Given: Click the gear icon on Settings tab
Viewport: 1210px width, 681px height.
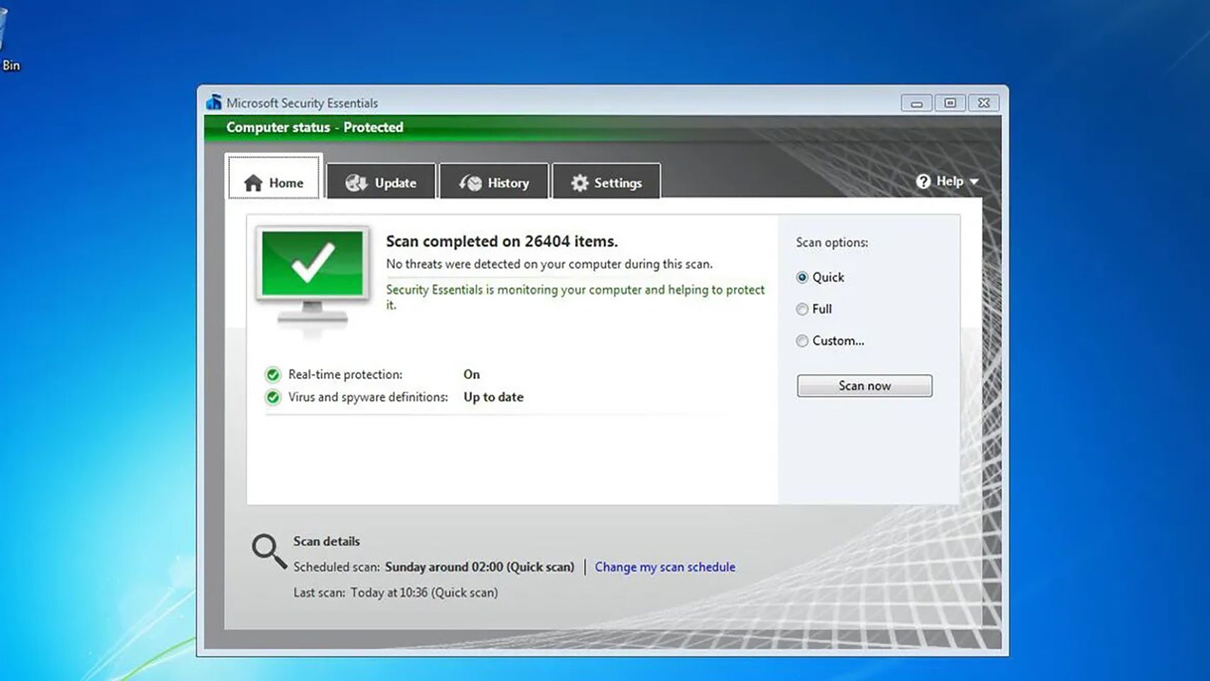Looking at the screenshot, I should (x=580, y=183).
